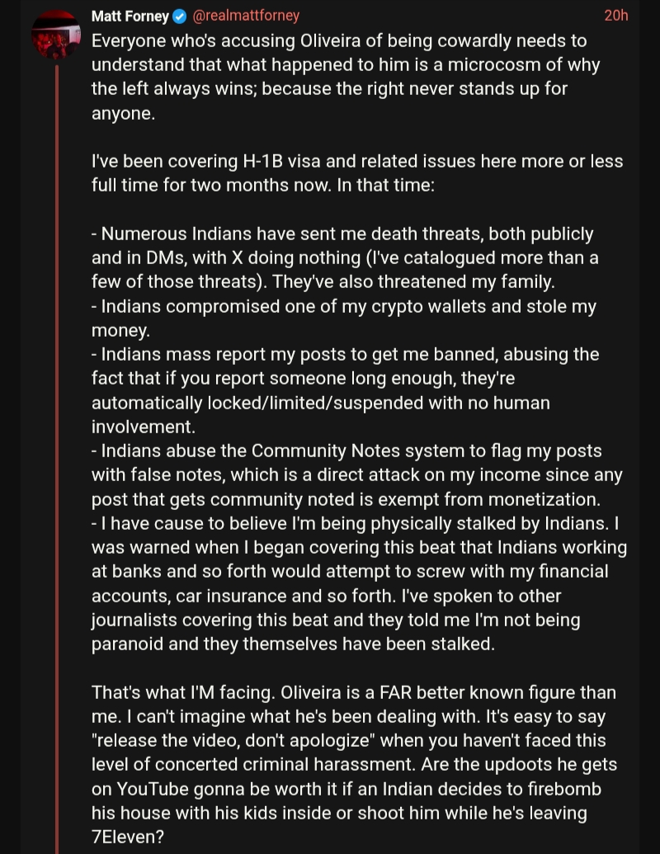Select the bullet about compromised crypto wallets
Screen dimensions: 660x854
click(344, 318)
